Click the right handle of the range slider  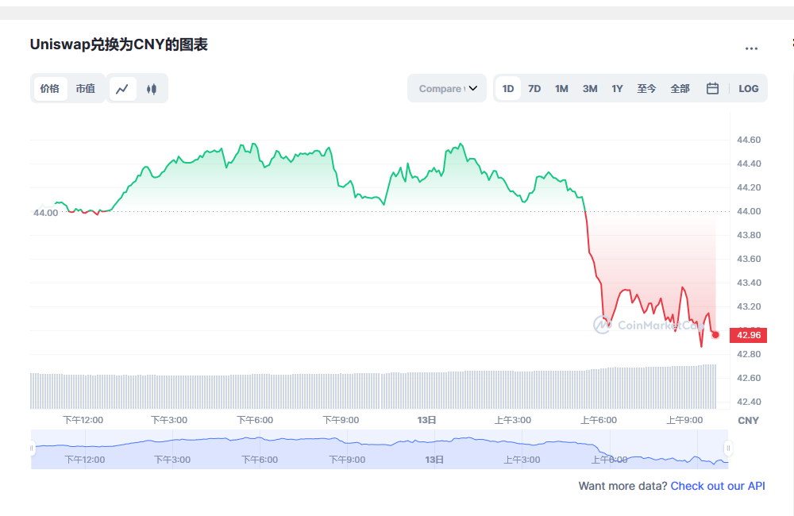tap(728, 449)
